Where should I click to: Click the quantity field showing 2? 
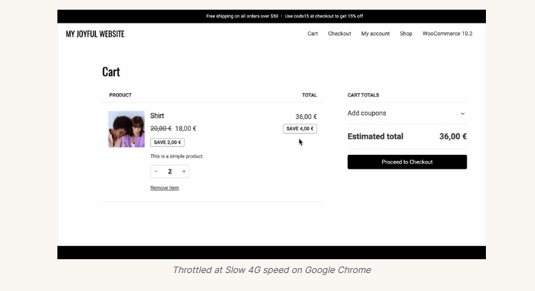pos(170,171)
